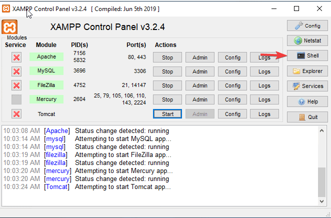The image size is (331, 218).
Task: Click the log scrollbar up arrow
Action: click(321, 130)
